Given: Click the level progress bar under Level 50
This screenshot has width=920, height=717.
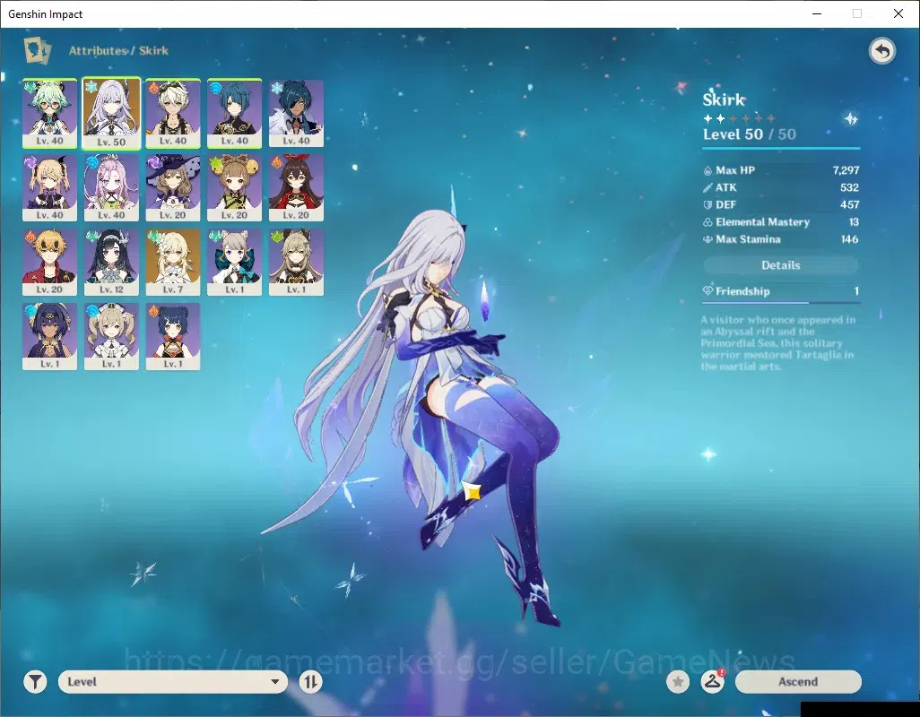Looking at the screenshot, I should (781, 148).
